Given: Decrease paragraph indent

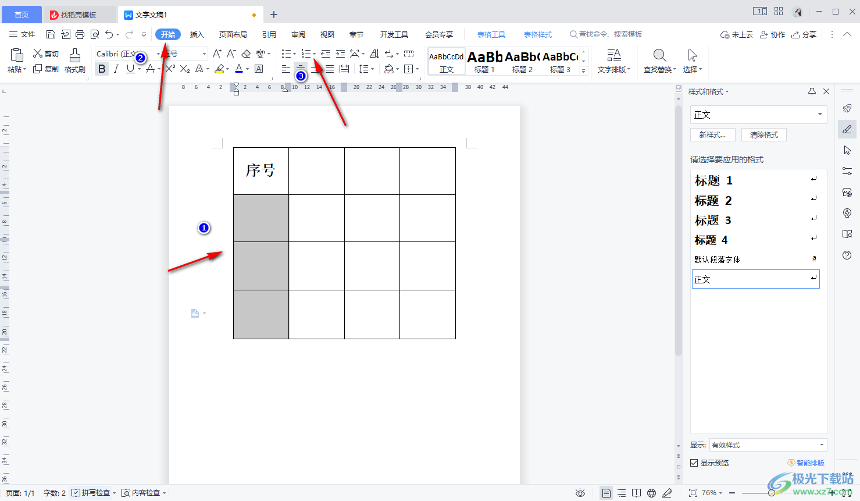Looking at the screenshot, I should pyautogui.click(x=326, y=54).
